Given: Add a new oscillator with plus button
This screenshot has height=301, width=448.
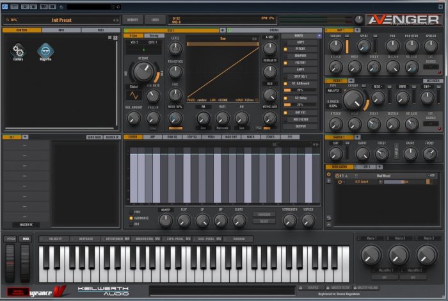Looking at the screenshot, I should coord(222,30).
